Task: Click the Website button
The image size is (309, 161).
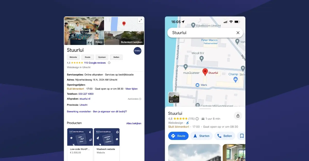Action: point(73,57)
